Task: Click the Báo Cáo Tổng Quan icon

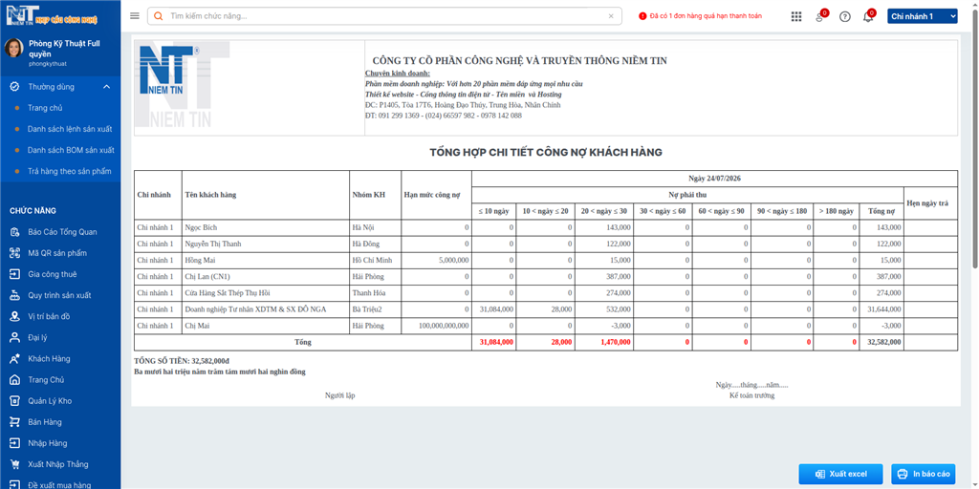Action: tap(14, 232)
